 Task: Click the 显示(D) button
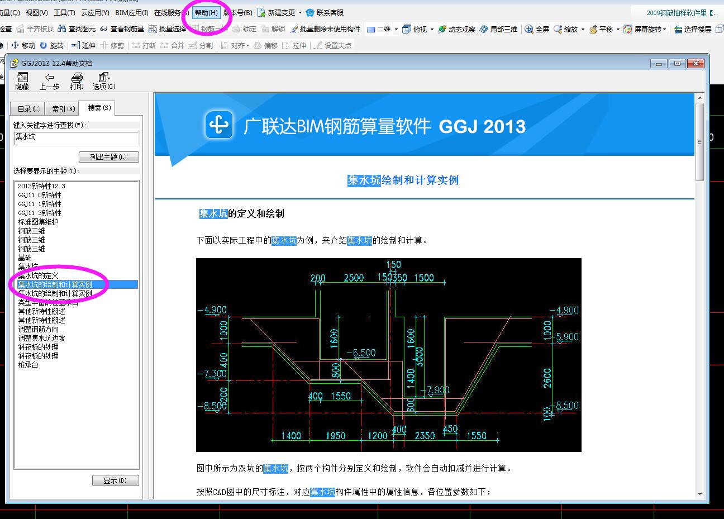(115, 480)
